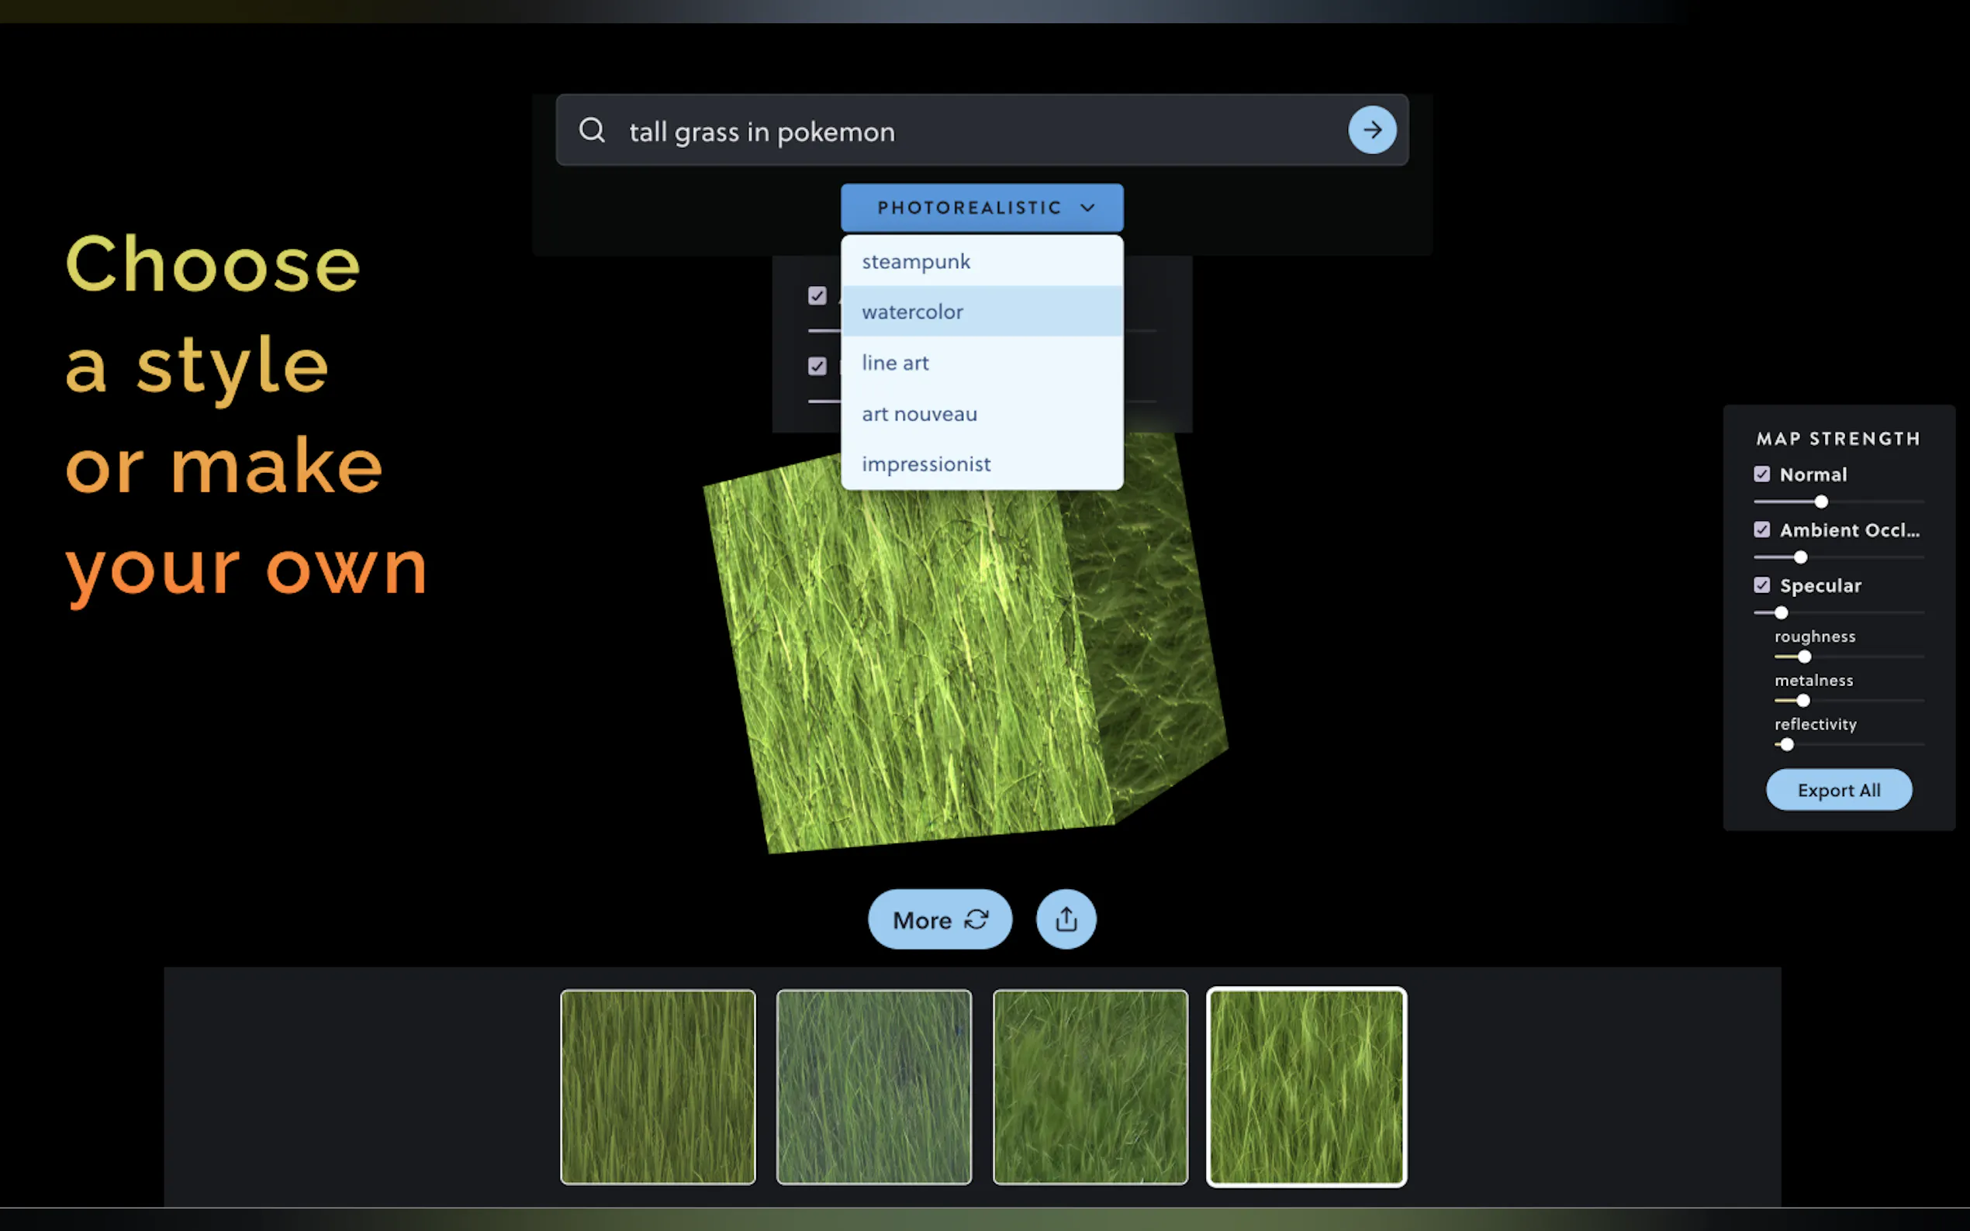Toggle the Normal map checkbox
The height and width of the screenshot is (1231, 1970).
point(1761,474)
